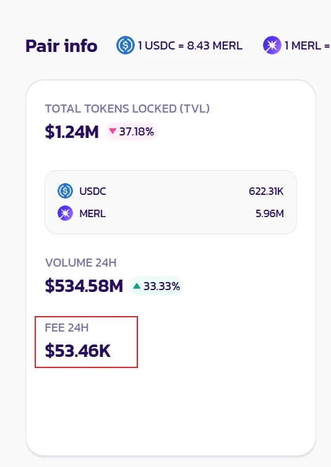331x467 pixels.
Task: Click the pink down-triangle TVL change icon
Action: [x=113, y=131]
